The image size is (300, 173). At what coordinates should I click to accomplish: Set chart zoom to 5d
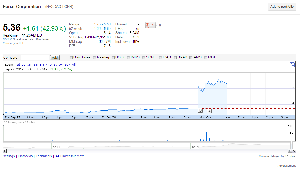pyautogui.click(x=23, y=65)
